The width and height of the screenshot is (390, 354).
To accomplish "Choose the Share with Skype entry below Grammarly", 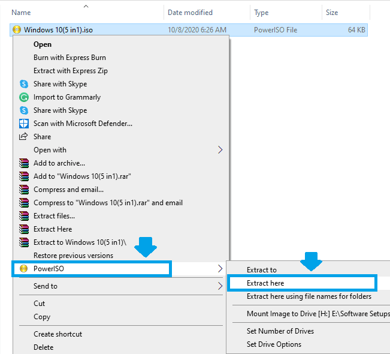I will (60, 110).
